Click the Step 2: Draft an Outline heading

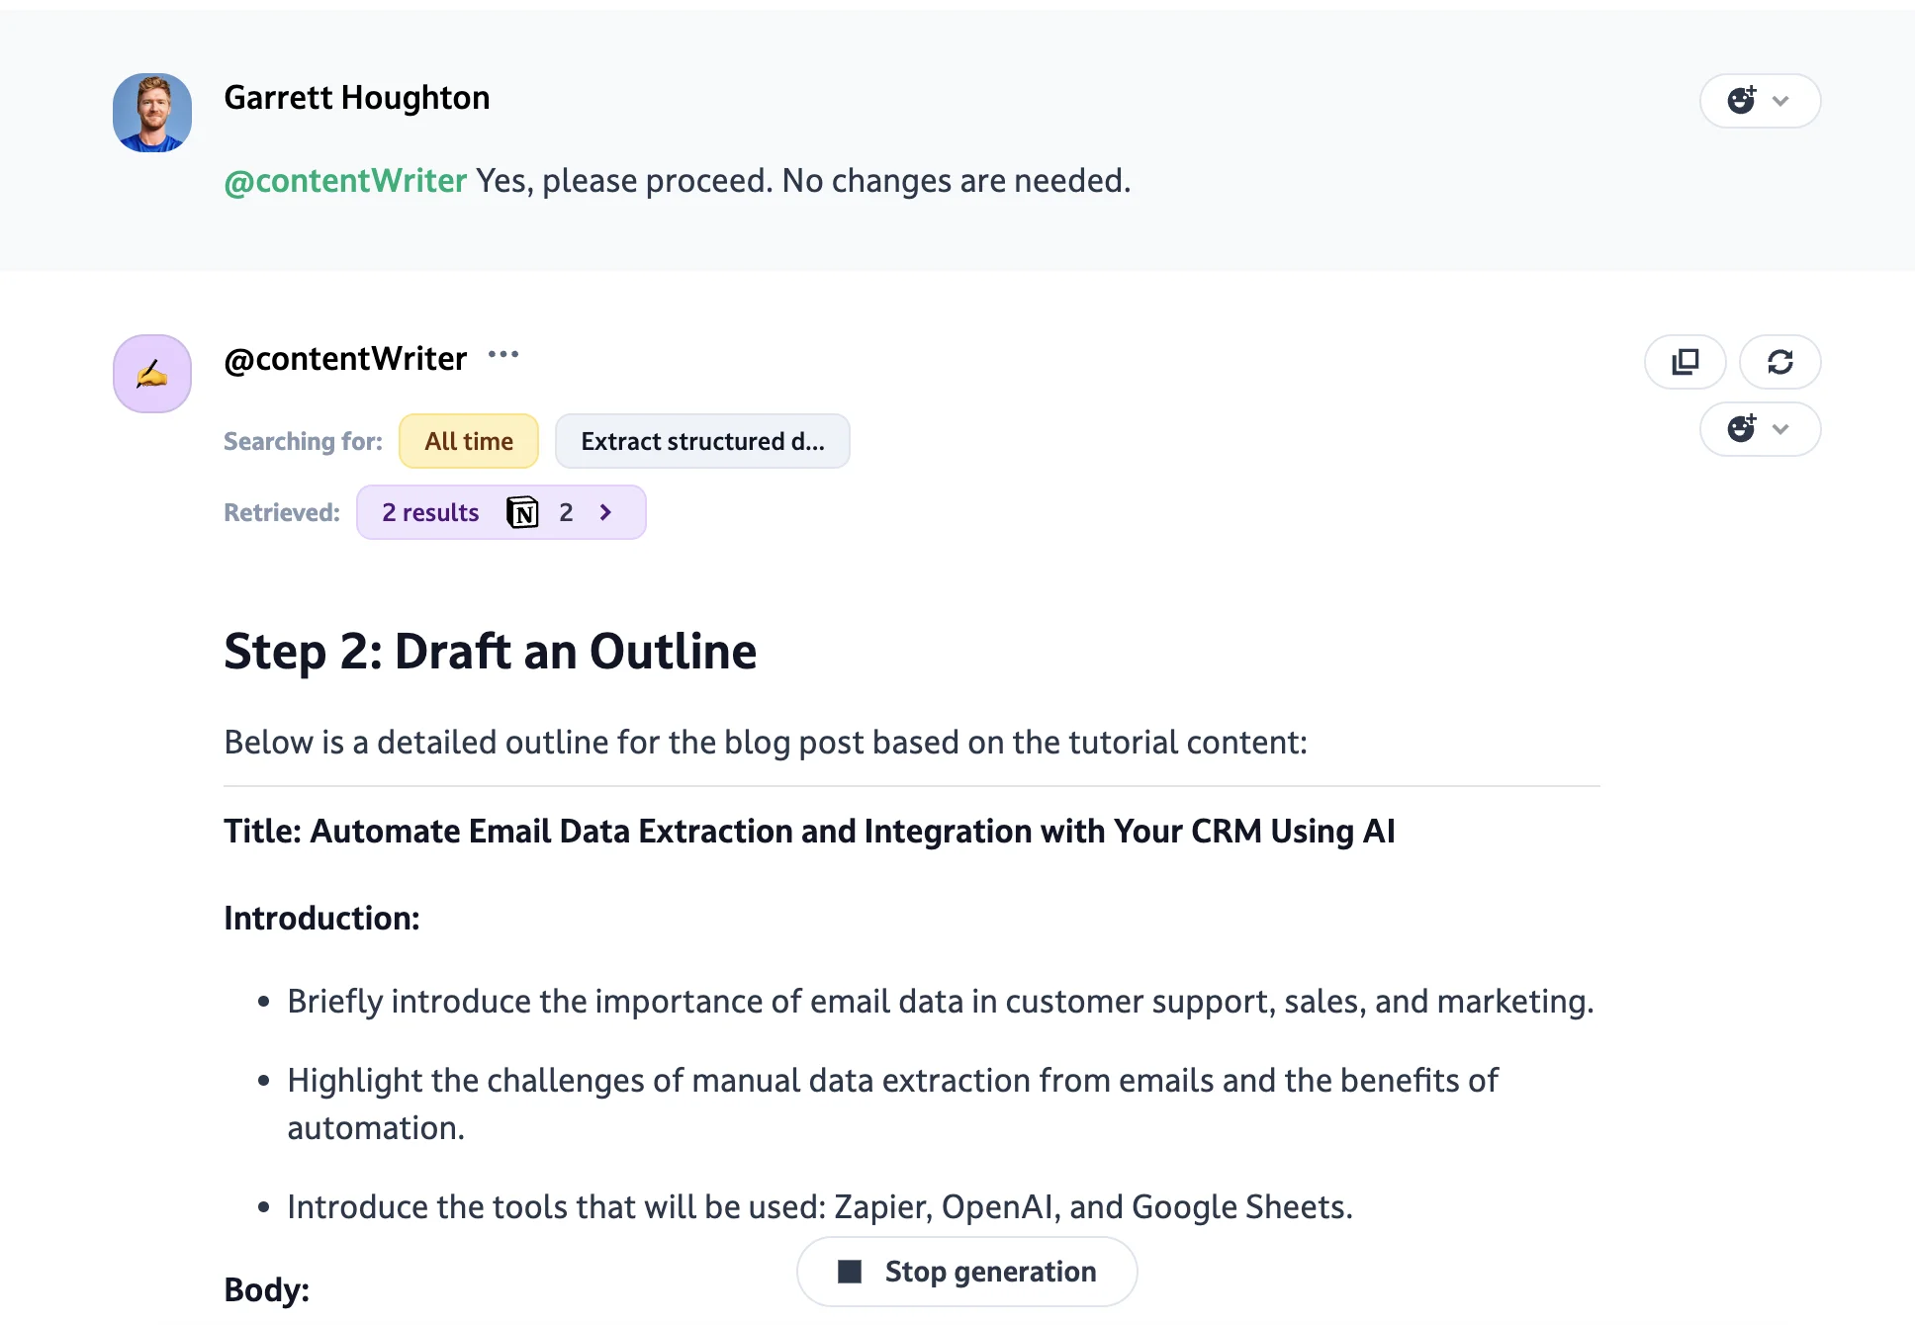[490, 652]
